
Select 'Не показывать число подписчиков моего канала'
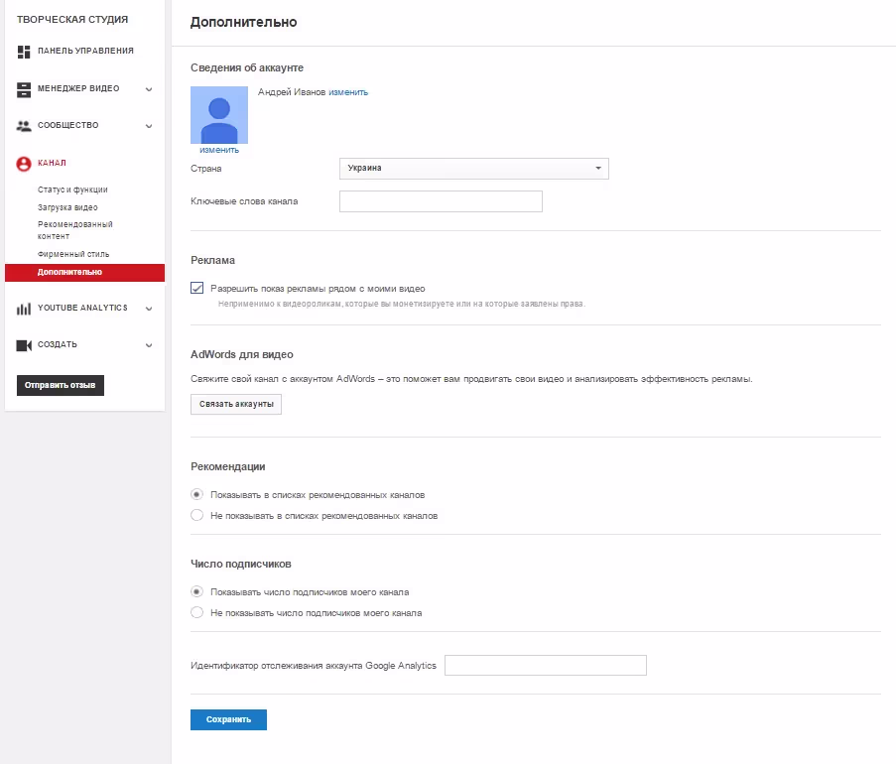pos(197,612)
